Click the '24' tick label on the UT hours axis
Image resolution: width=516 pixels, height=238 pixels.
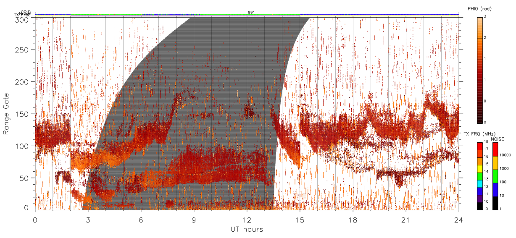459,220
